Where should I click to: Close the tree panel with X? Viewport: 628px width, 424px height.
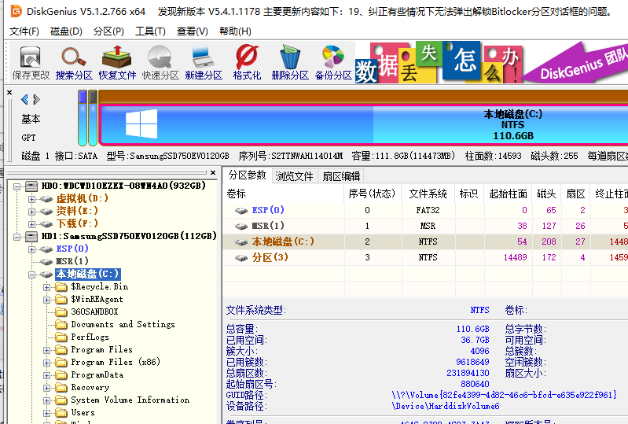tap(213, 173)
